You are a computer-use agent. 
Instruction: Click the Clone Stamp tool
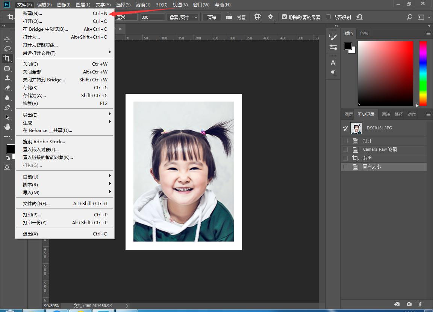[x=7, y=78]
